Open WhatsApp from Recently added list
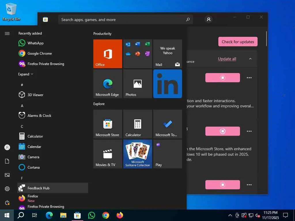The height and width of the screenshot is (221, 295). click(53, 43)
